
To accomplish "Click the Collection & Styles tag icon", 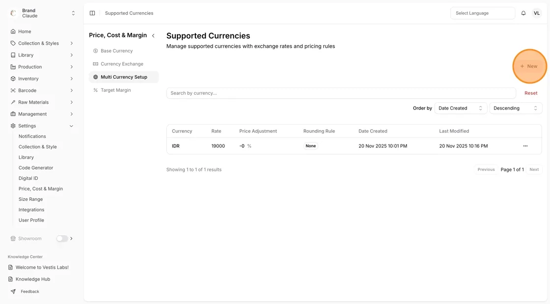I will click(x=13, y=43).
